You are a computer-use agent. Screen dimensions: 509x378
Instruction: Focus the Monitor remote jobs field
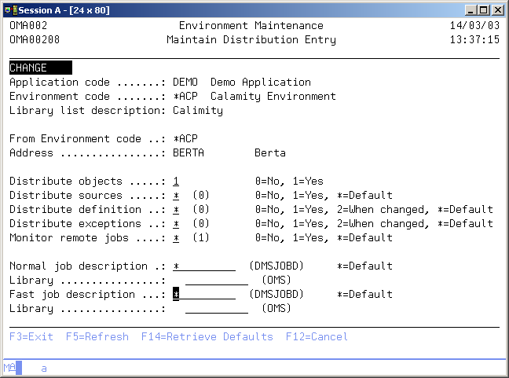click(x=177, y=237)
